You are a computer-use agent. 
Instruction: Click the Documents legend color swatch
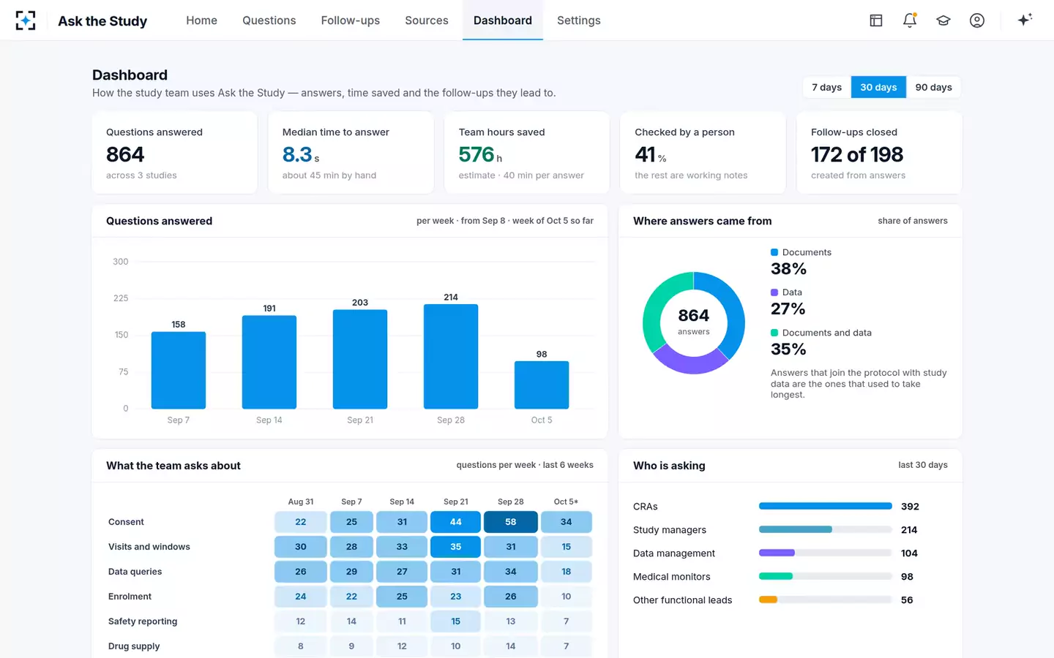[774, 252]
